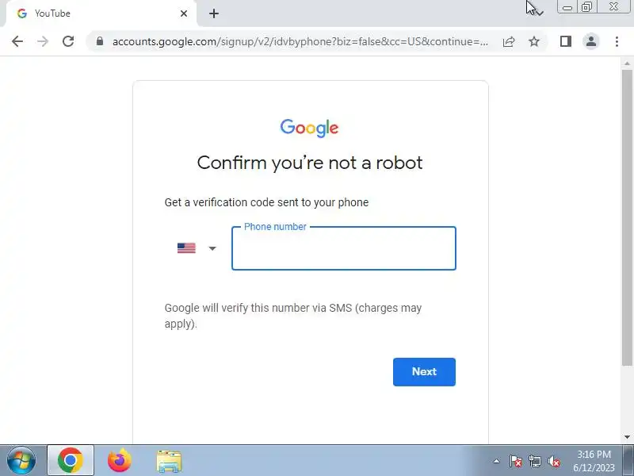
Task: Focus the Phone number input field
Action: tap(344, 248)
